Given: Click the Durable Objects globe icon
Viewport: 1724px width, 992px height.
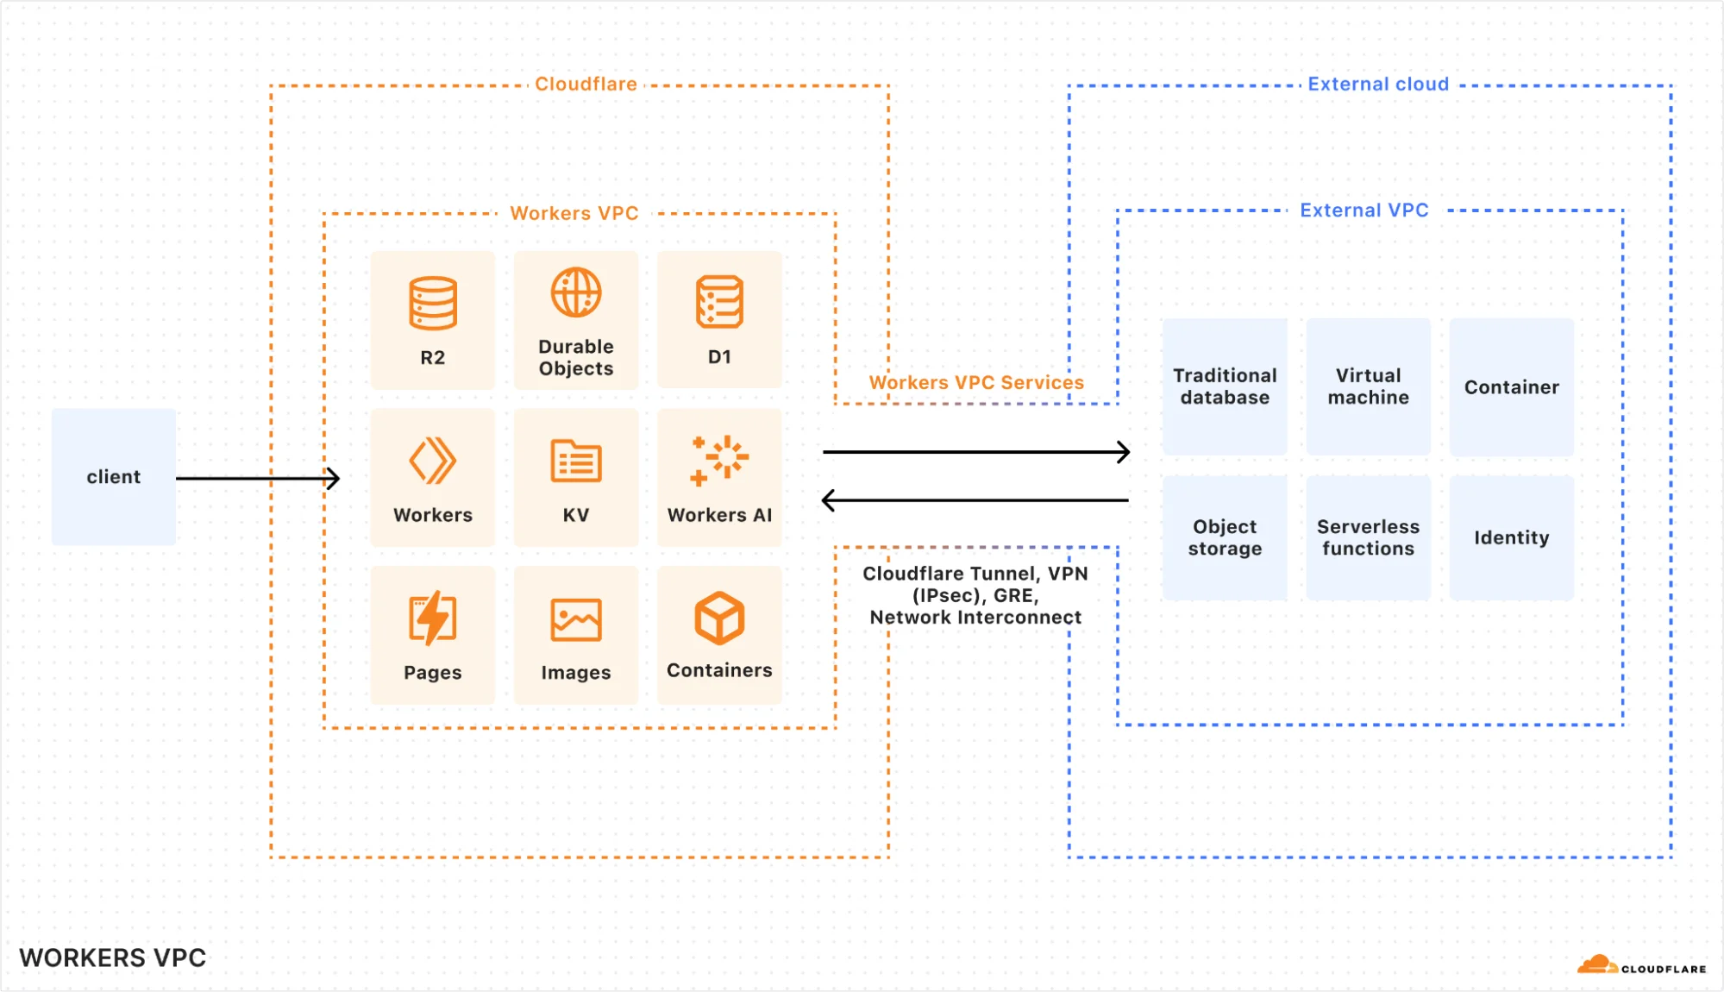Looking at the screenshot, I should tap(574, 292).
